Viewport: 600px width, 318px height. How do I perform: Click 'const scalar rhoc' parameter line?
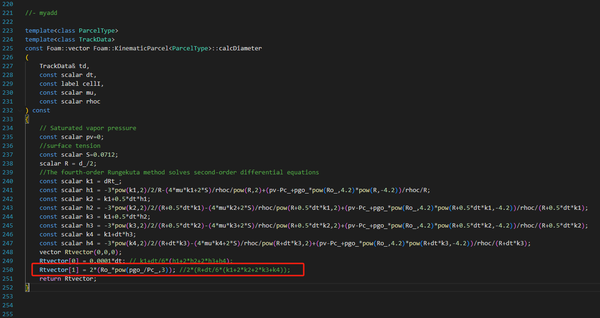(x=70, y=102)
